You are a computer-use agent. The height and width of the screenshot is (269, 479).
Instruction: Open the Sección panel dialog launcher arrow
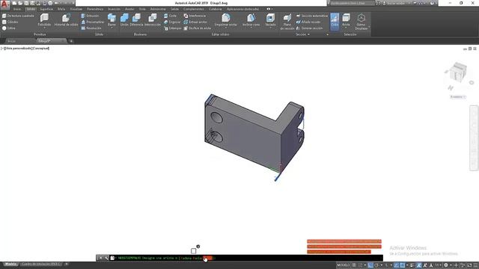click(328, 34)
